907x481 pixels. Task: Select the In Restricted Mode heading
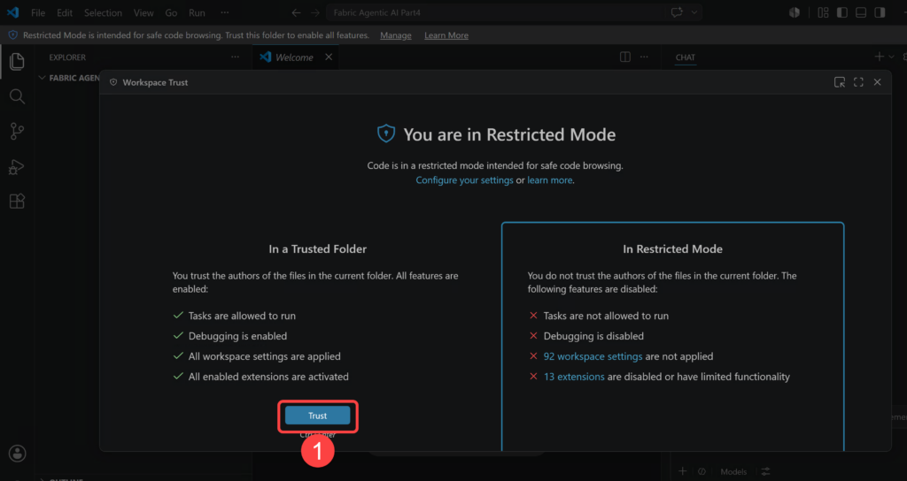[673, 248]
